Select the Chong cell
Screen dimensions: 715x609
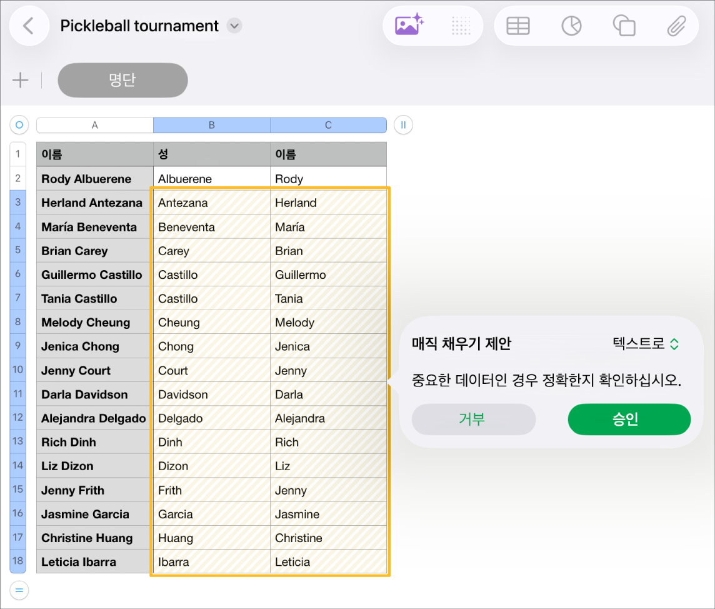212,346
